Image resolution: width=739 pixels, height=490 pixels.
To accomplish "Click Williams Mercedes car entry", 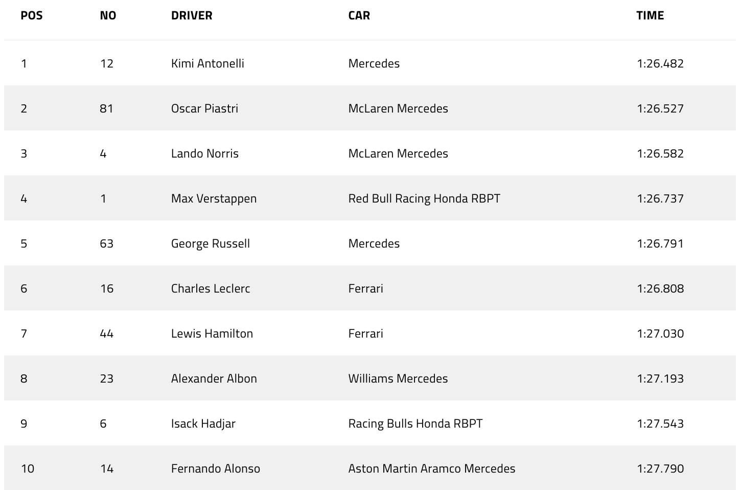I will (x=398, y=378).
